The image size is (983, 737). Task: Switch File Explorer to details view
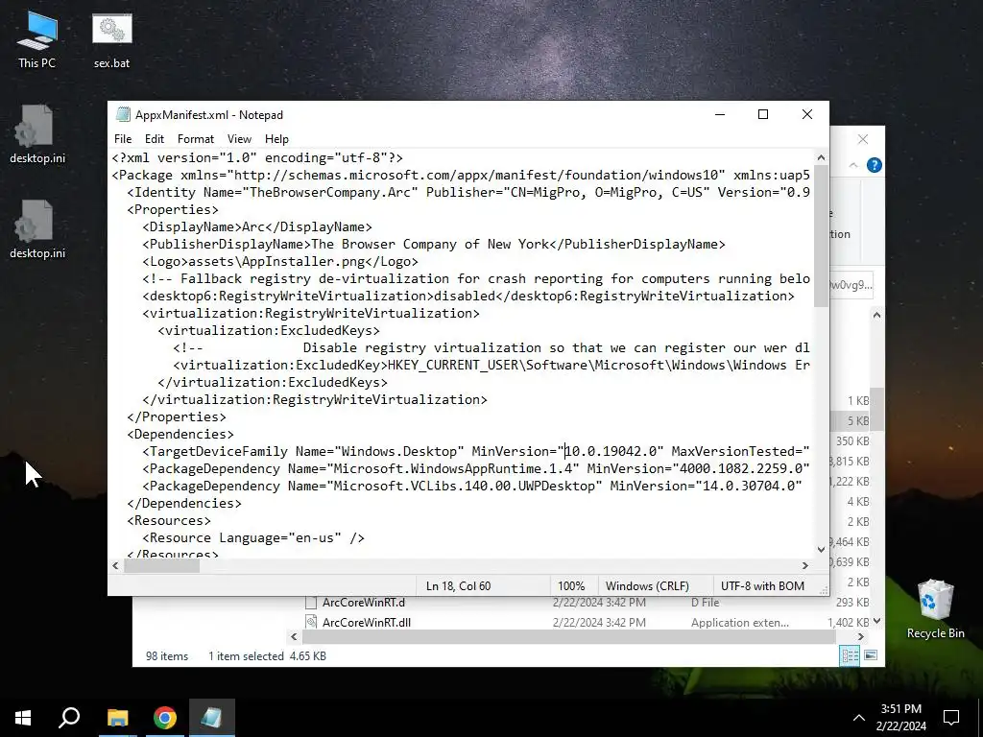(851, 655)
